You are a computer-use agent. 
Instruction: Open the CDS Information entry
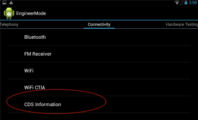point(99,104)
